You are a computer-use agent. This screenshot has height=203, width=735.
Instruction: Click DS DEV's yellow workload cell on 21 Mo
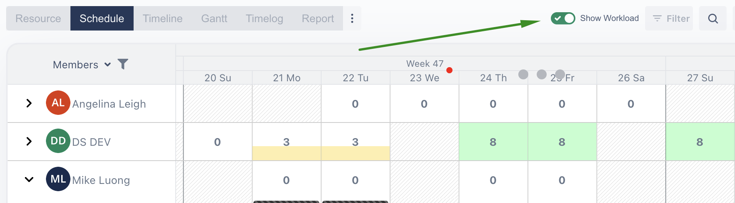[x=286, y=153]
